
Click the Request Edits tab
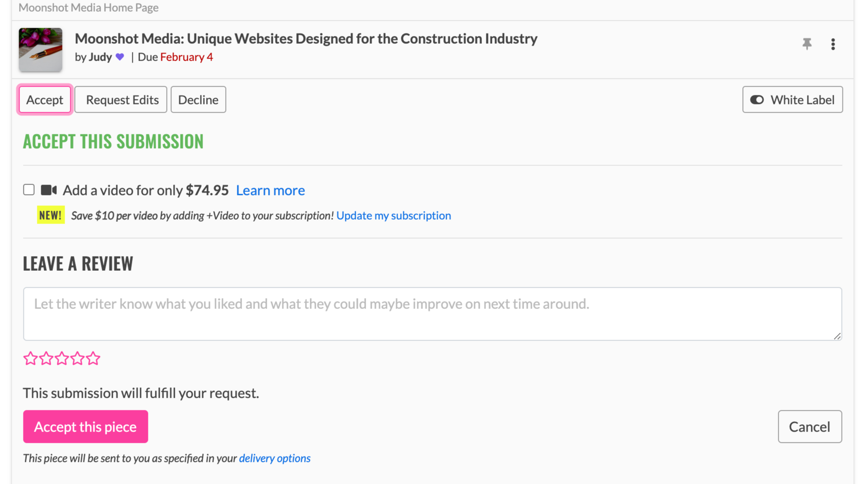click(122, 99)
